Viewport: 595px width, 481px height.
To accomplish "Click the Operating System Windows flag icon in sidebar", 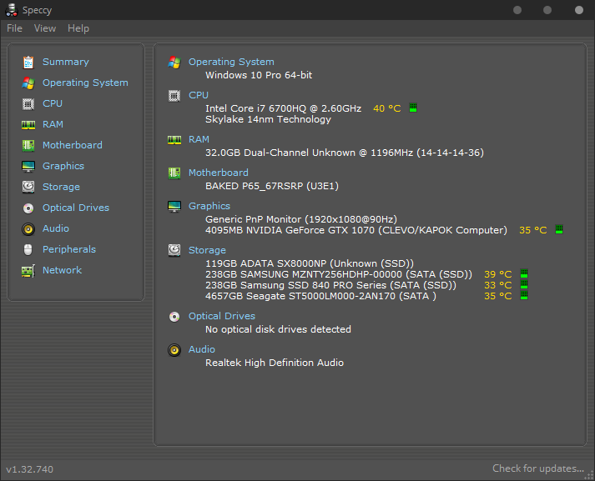I will coord(28,83).
